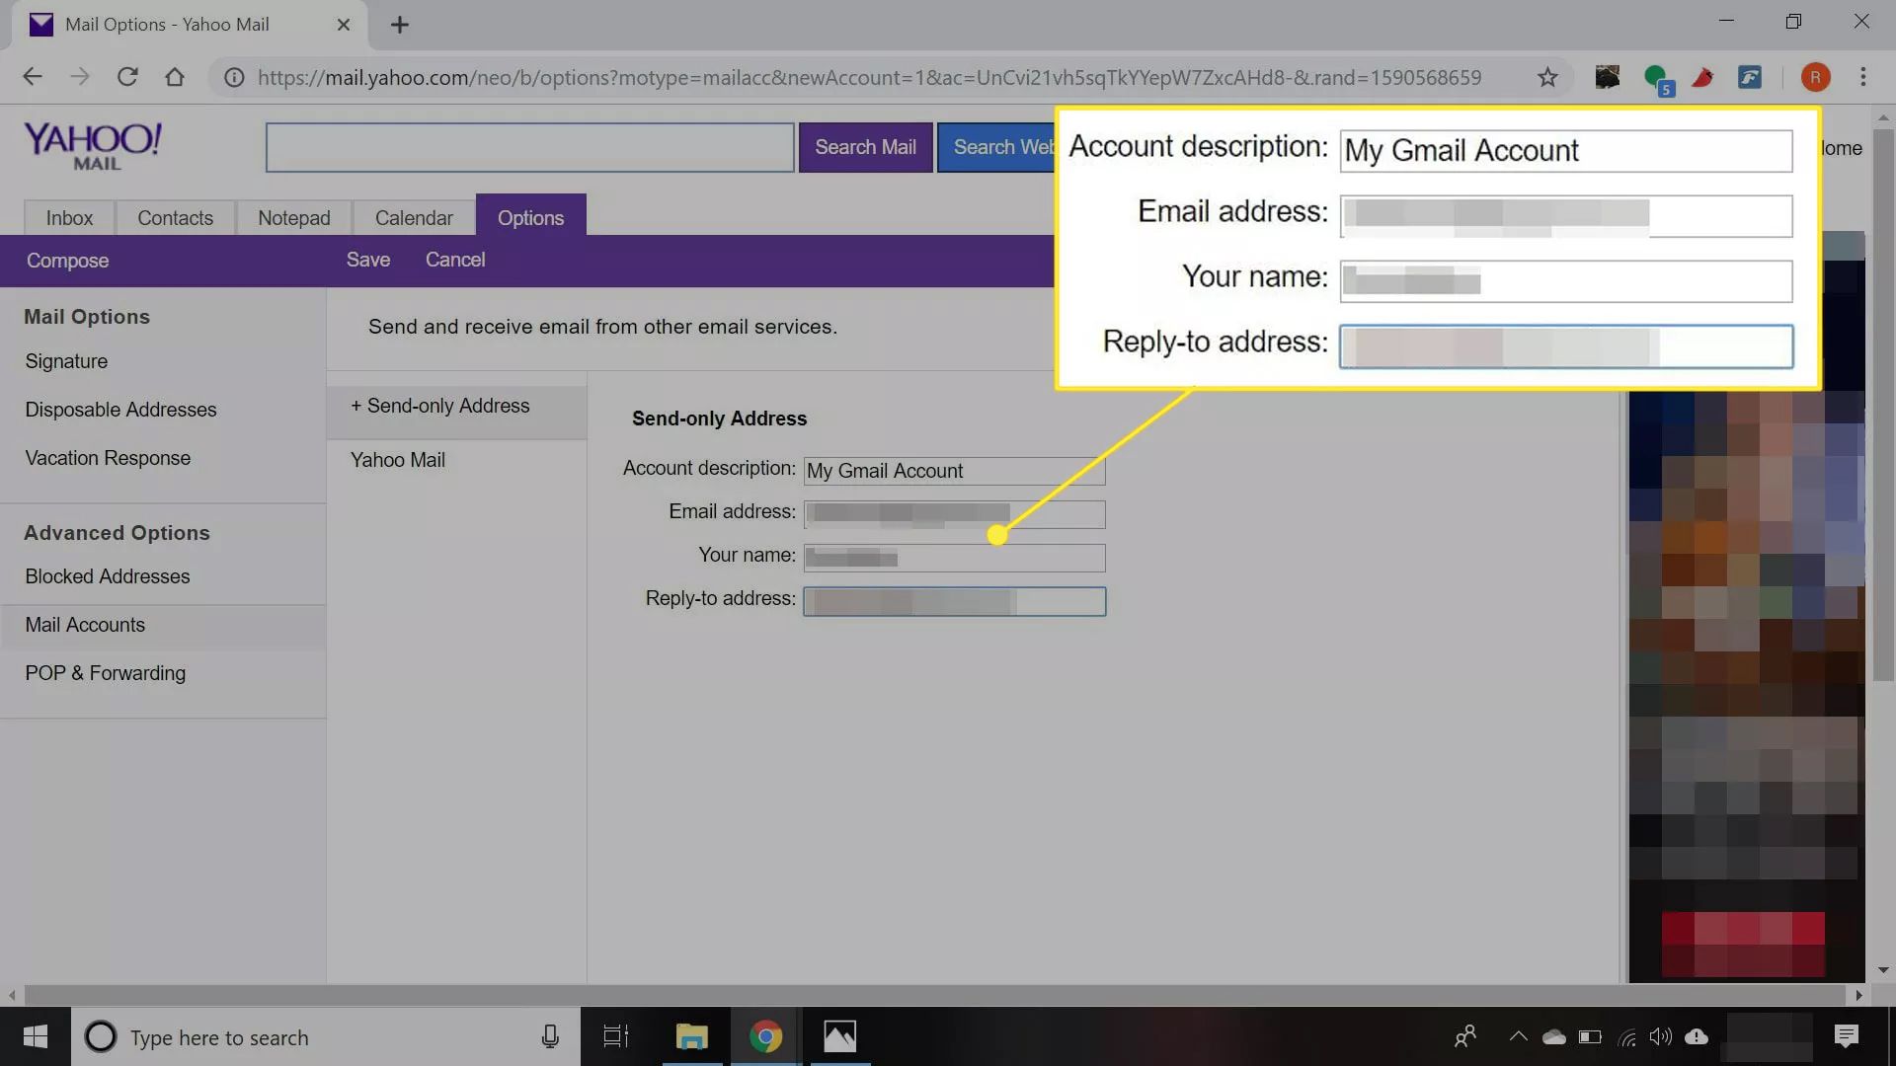
Task: Click the taskbar search box
Action: 326,1036
